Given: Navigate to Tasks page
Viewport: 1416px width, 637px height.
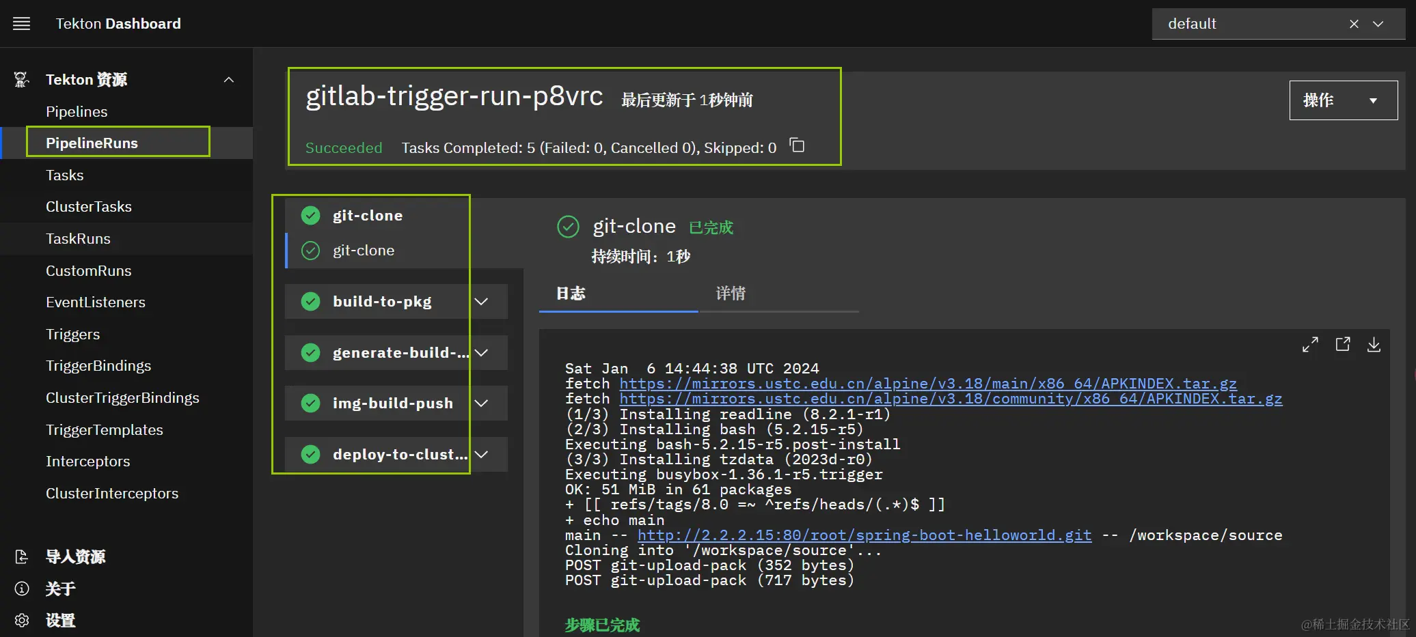Looking at the screenshot, I should click(x=65, y=175).
